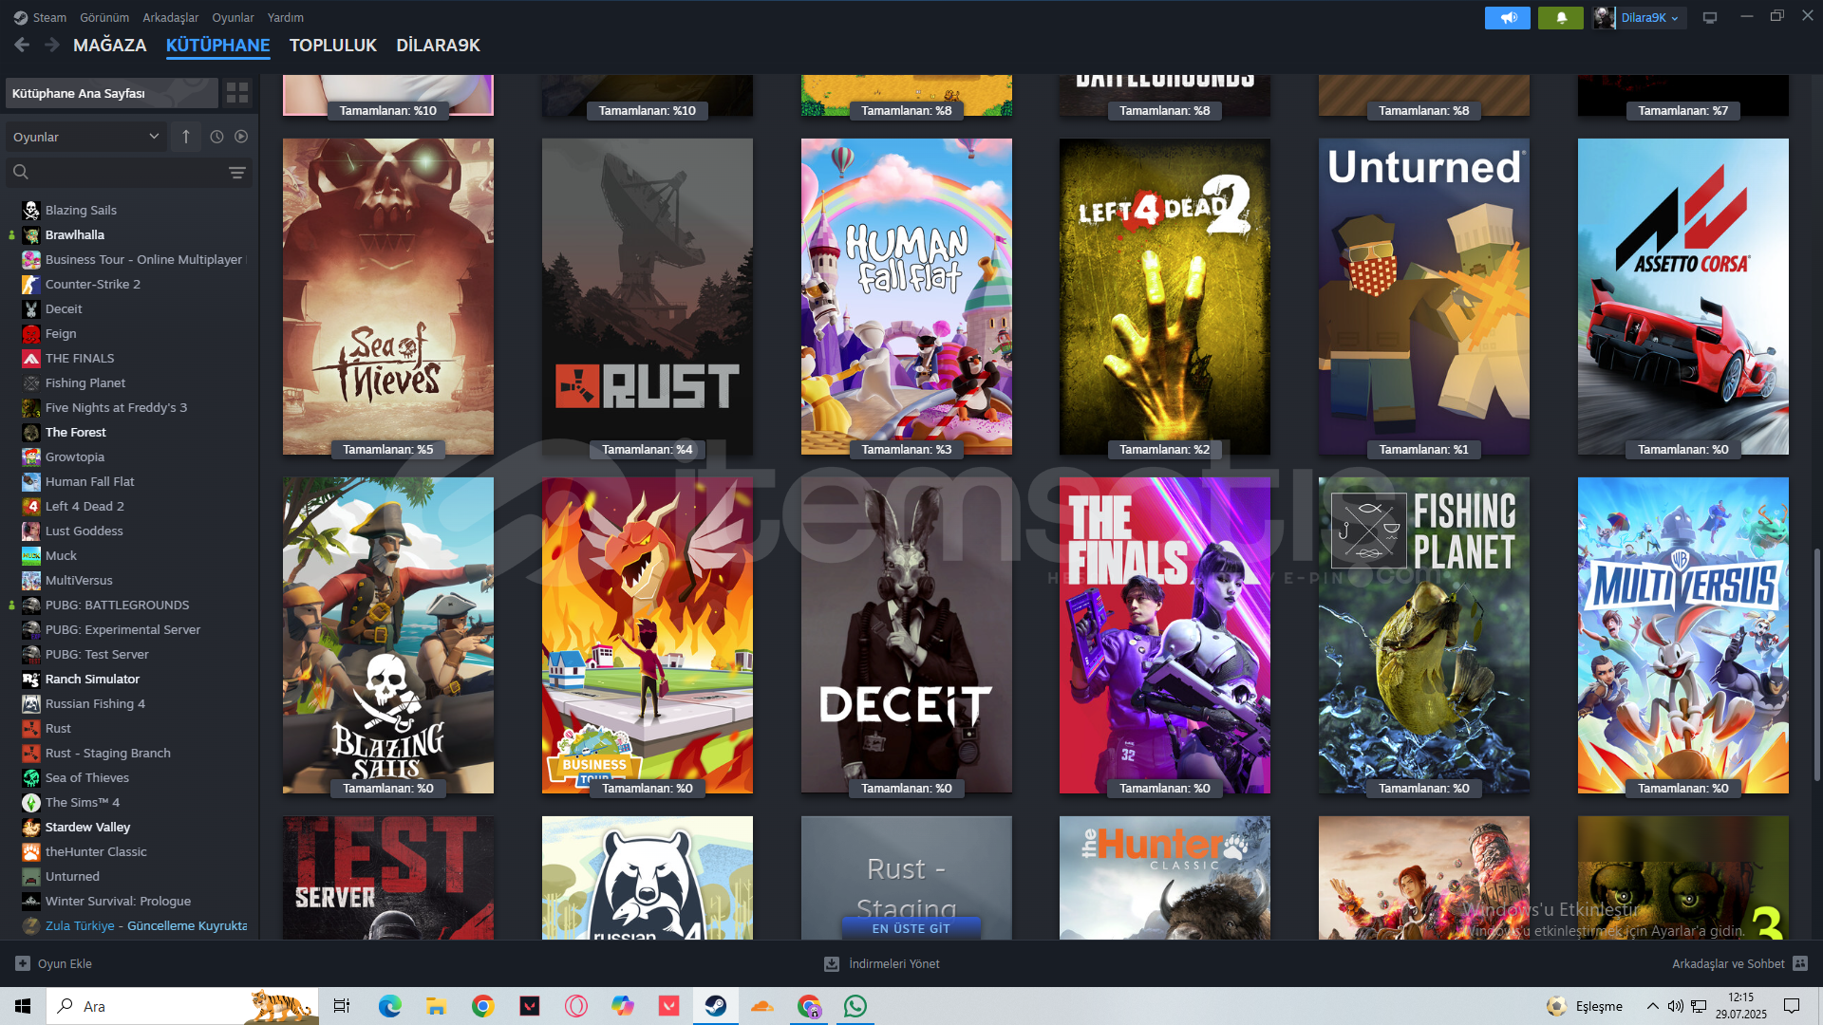Click the library vertical scrollbar
This screenshot has width=1823, height=1025.
(x=1816, y=664)
